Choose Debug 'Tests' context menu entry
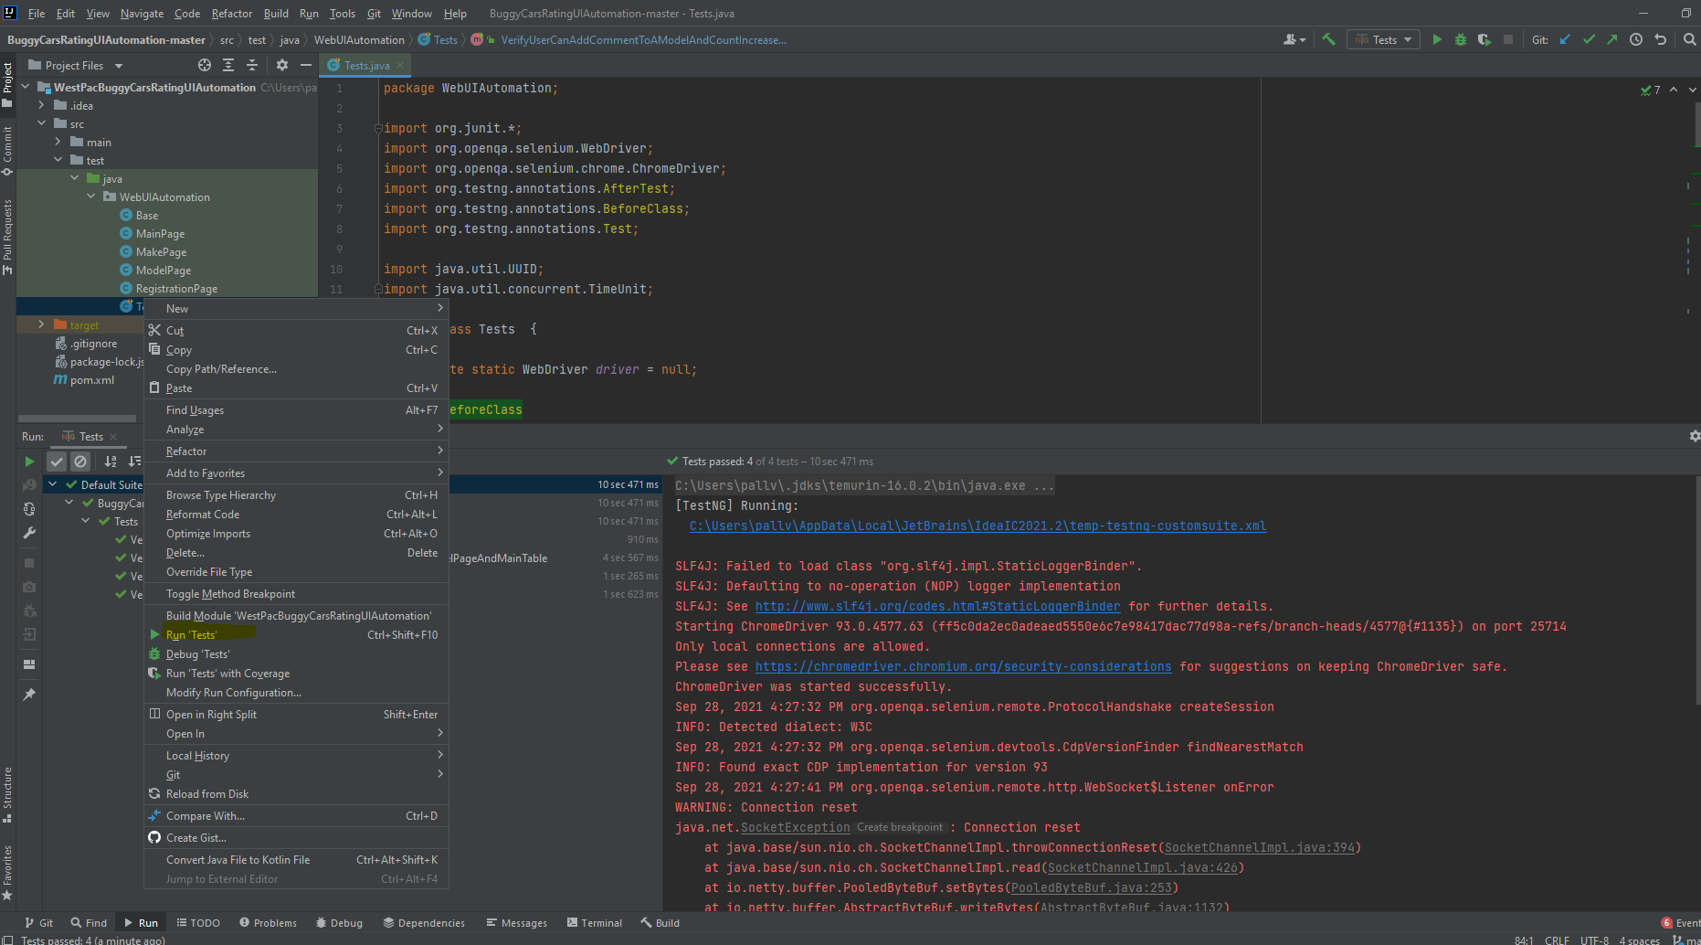The image size is (1701, 945). point(296,654)
